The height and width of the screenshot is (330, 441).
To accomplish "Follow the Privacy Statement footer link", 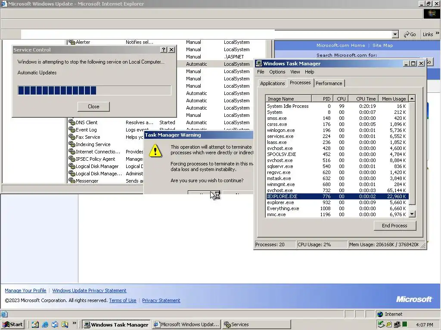I will pos(161,300).
